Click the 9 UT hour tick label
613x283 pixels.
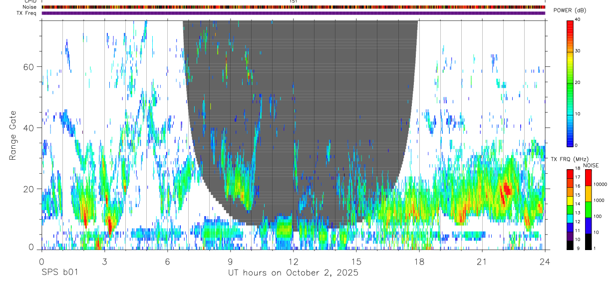pyautogui.click(x=230, y=261)
